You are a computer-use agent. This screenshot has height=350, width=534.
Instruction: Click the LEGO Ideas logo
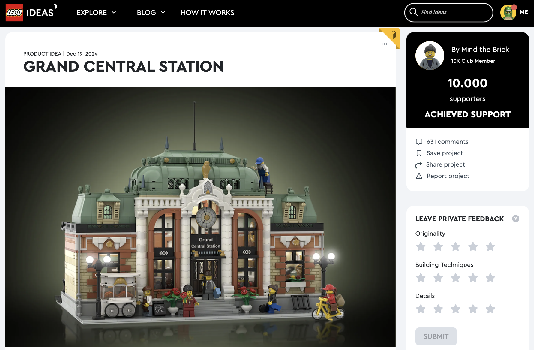coord(31,13)
